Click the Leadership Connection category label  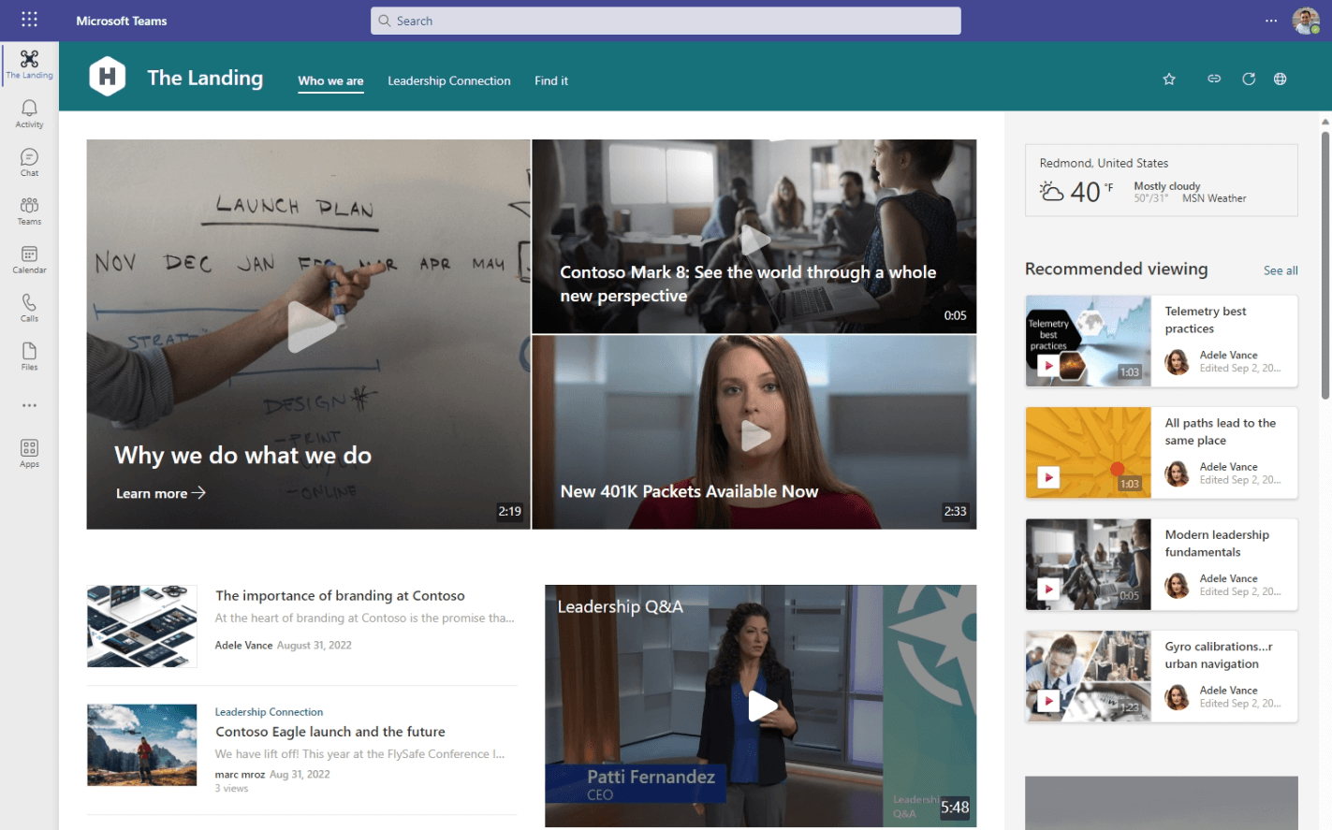[269, 712]
